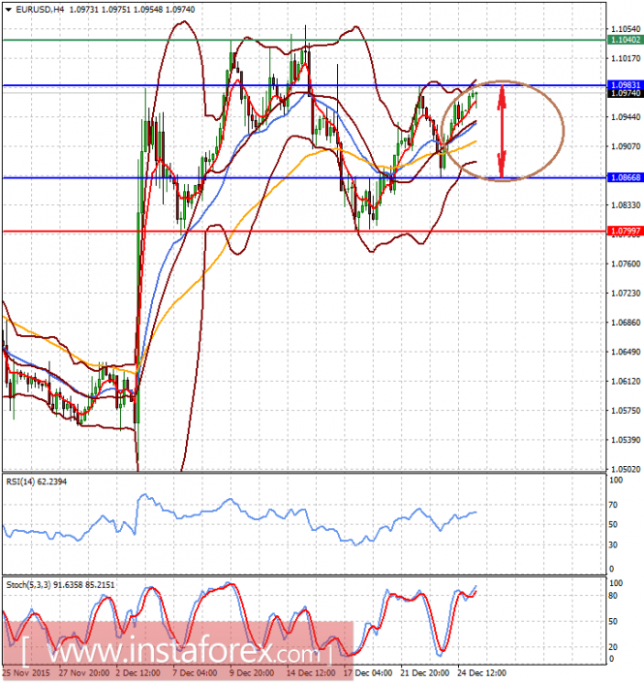
Task: Click the upper blue 1.09831 price tag
Action: 625,85
